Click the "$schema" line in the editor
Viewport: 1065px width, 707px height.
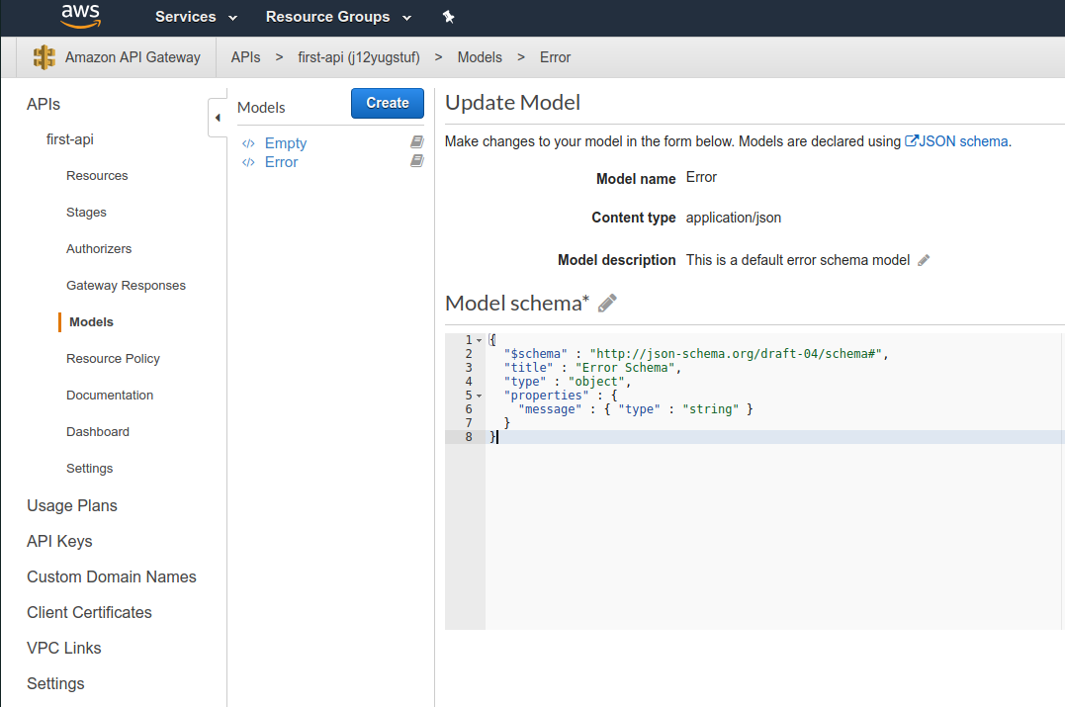[696, 354]
